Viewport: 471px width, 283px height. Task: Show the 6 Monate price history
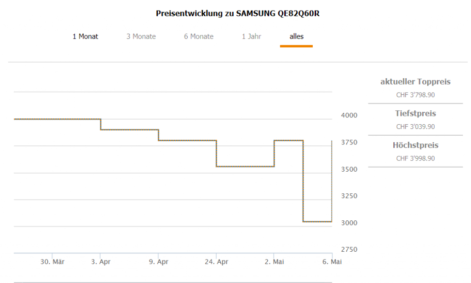pos(199,36)
